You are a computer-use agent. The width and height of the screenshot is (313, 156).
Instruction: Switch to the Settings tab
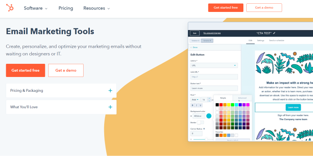(x=261, y=40)
